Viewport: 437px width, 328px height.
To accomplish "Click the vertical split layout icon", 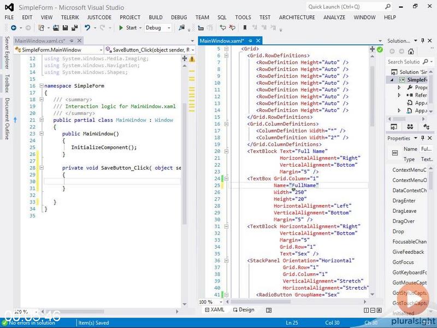I will [367, 310].
